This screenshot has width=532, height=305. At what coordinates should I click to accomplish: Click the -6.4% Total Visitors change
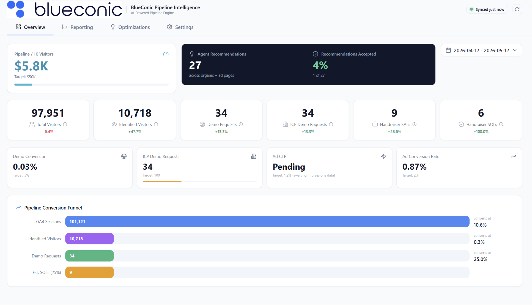pos(48,132)
